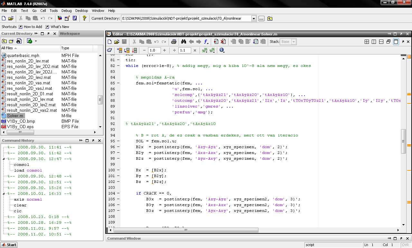This screenshot has height=248, width=412.
Task: Open the blue info icon dropdown
Action: pos(222,50)
